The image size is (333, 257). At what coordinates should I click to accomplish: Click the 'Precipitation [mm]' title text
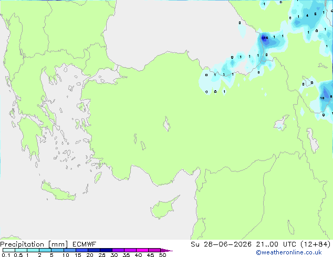34,244
